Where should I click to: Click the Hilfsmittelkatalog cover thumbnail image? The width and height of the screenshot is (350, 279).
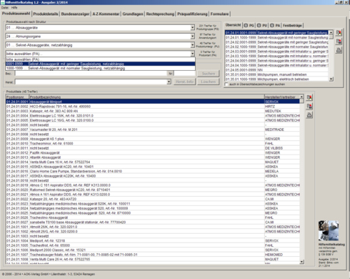point(329,230)
